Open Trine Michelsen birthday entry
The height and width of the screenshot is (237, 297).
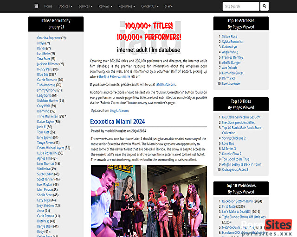(47, 116)
